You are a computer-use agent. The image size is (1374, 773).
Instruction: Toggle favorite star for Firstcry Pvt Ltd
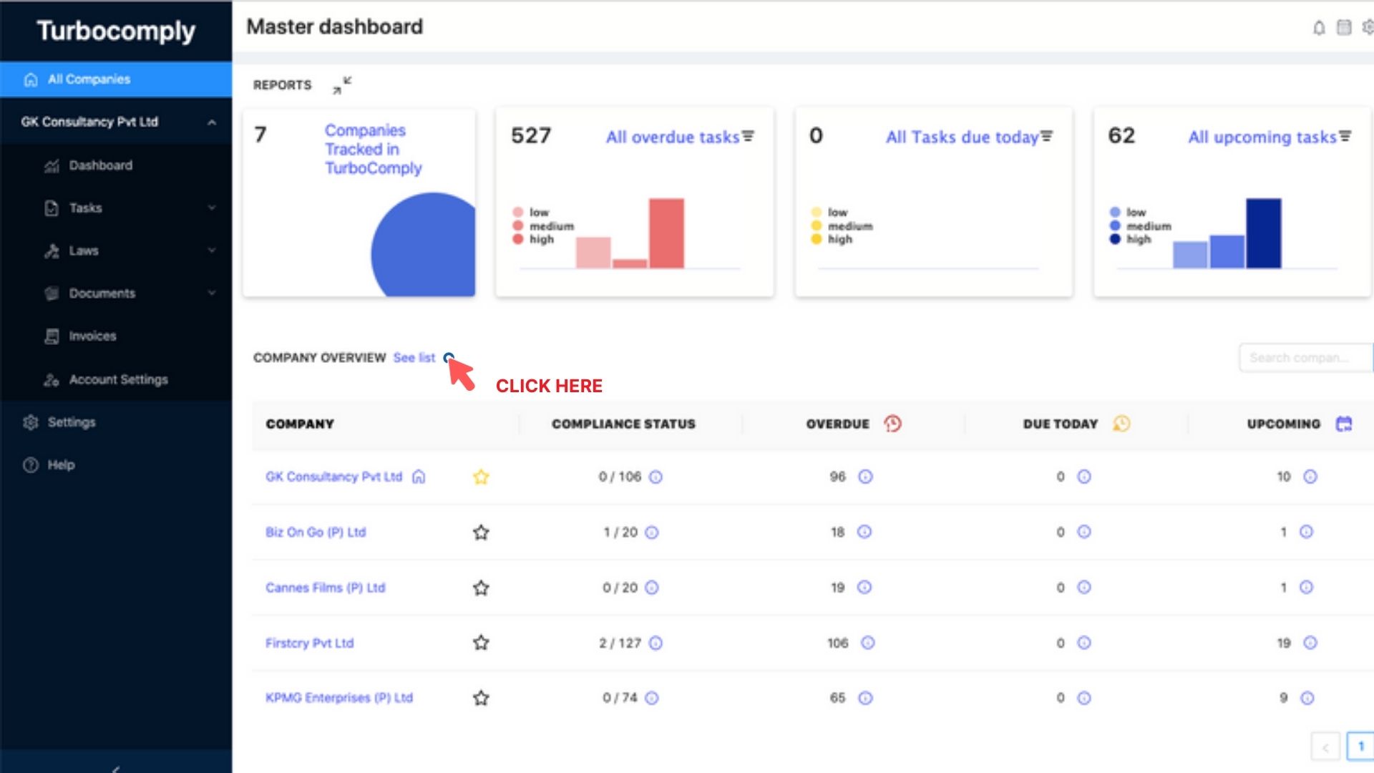click(481, 643)
